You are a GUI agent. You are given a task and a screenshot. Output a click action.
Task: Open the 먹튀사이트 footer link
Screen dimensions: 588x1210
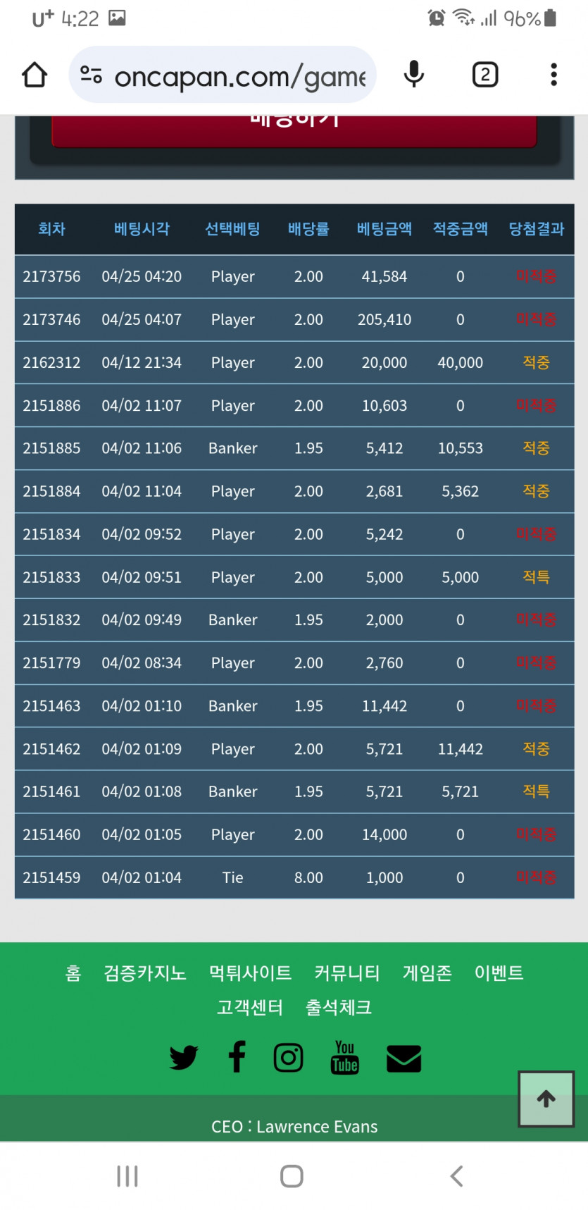[250, 973]
